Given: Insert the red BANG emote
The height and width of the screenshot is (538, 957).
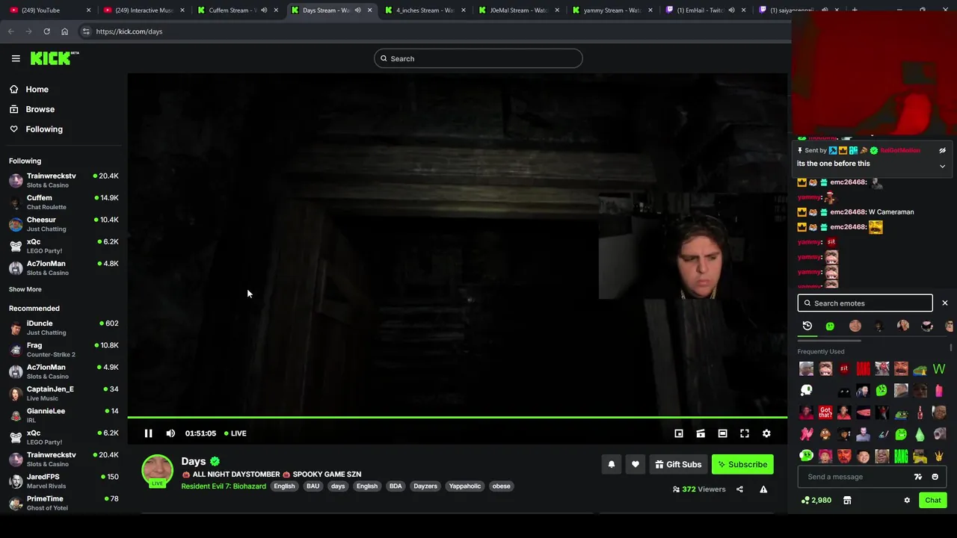Looking at the screenshot, I should click(x=863, y=368).
